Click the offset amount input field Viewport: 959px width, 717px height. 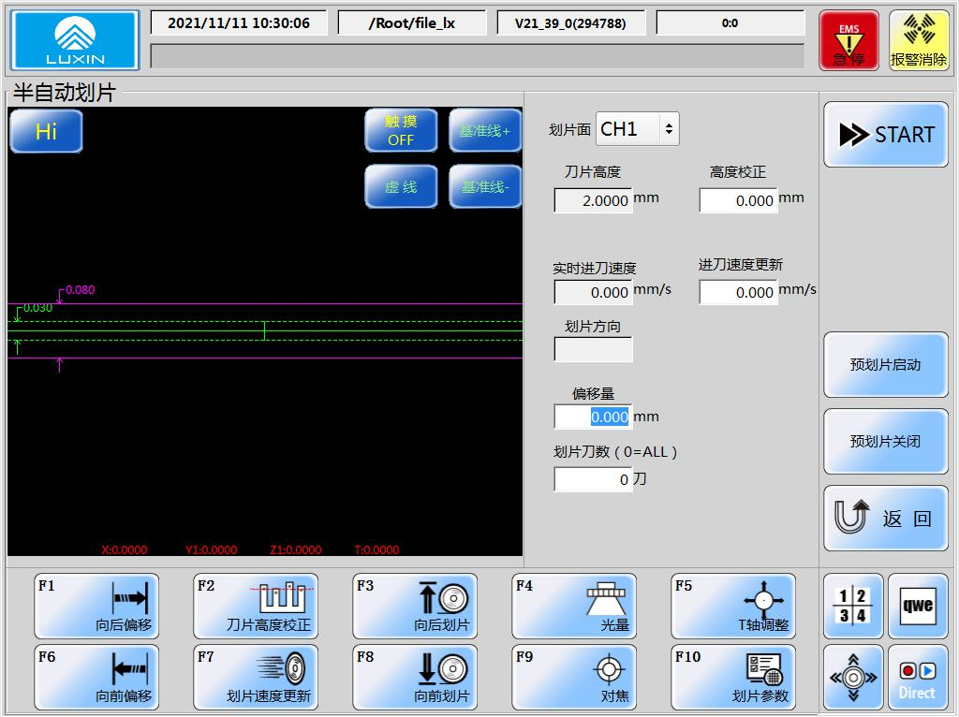pyautogui.click(x=593, y=417)
